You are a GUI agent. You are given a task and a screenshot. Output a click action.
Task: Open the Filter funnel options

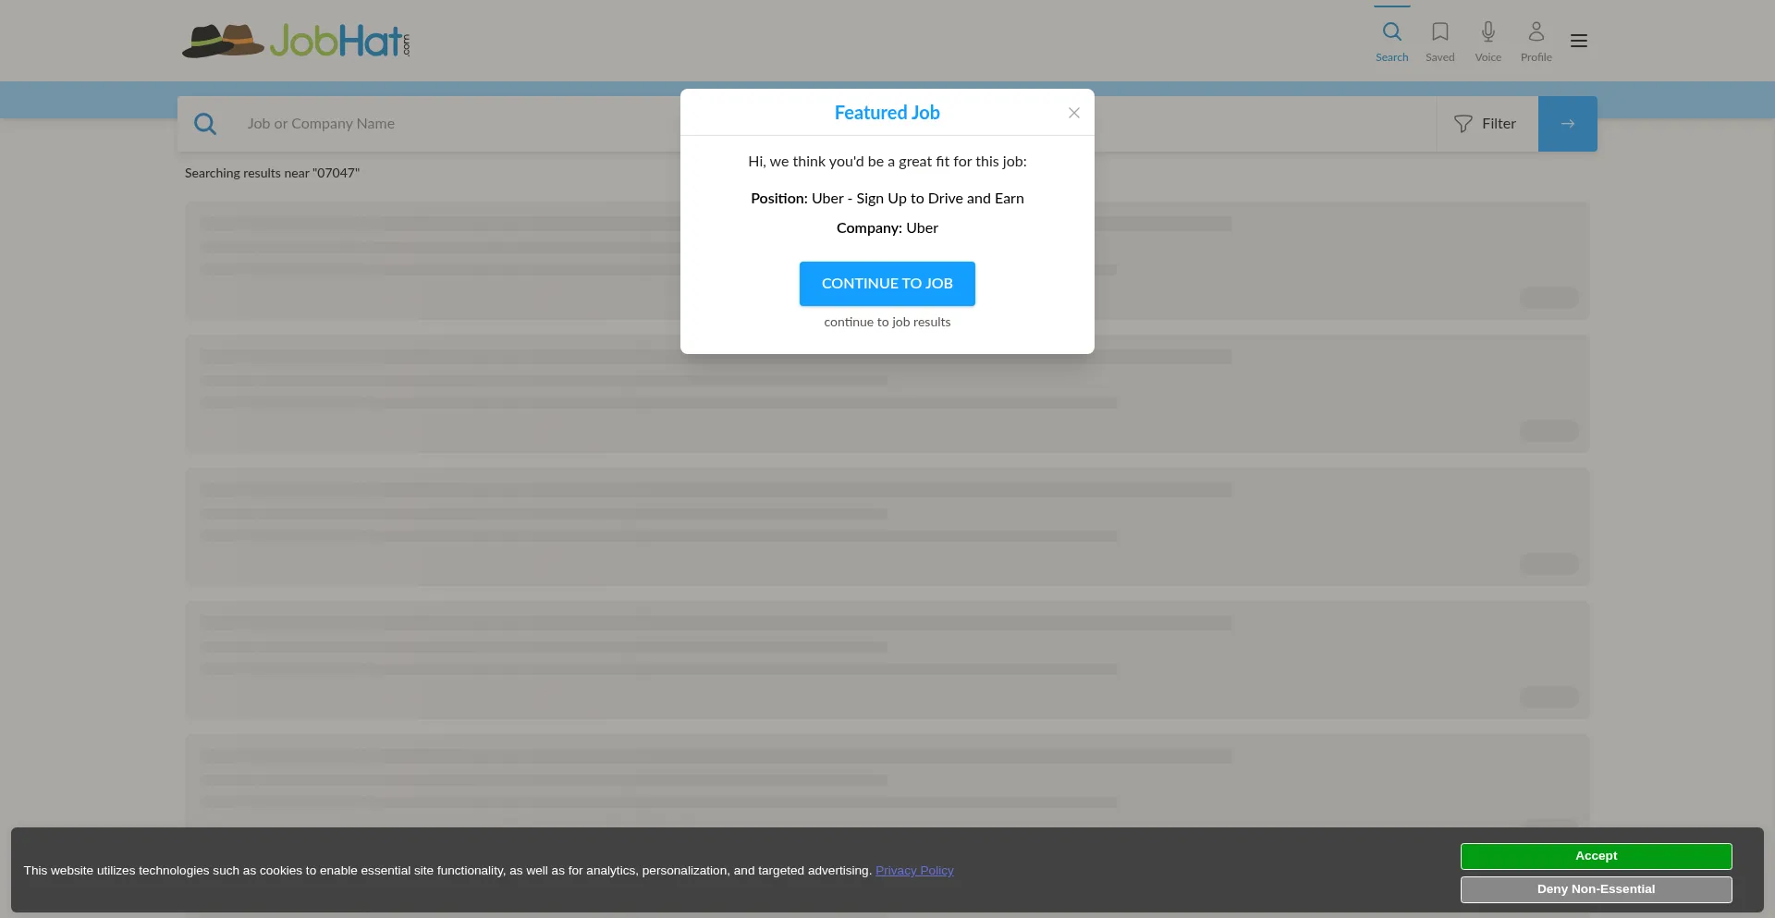point(1486,124)
